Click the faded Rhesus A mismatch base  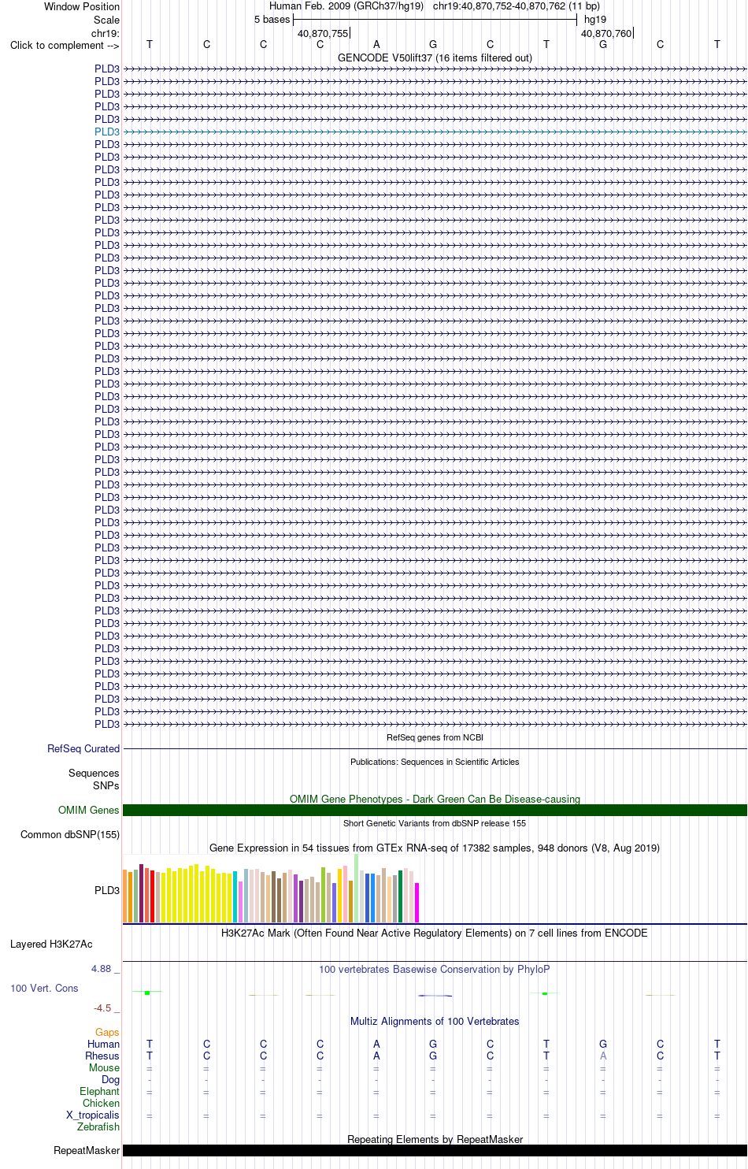[x=603, y=1056]
